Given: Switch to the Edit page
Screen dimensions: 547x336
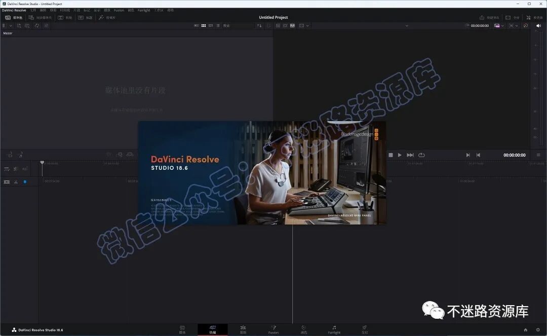Looking at the screenshot, I should click(x=243, y=330).
